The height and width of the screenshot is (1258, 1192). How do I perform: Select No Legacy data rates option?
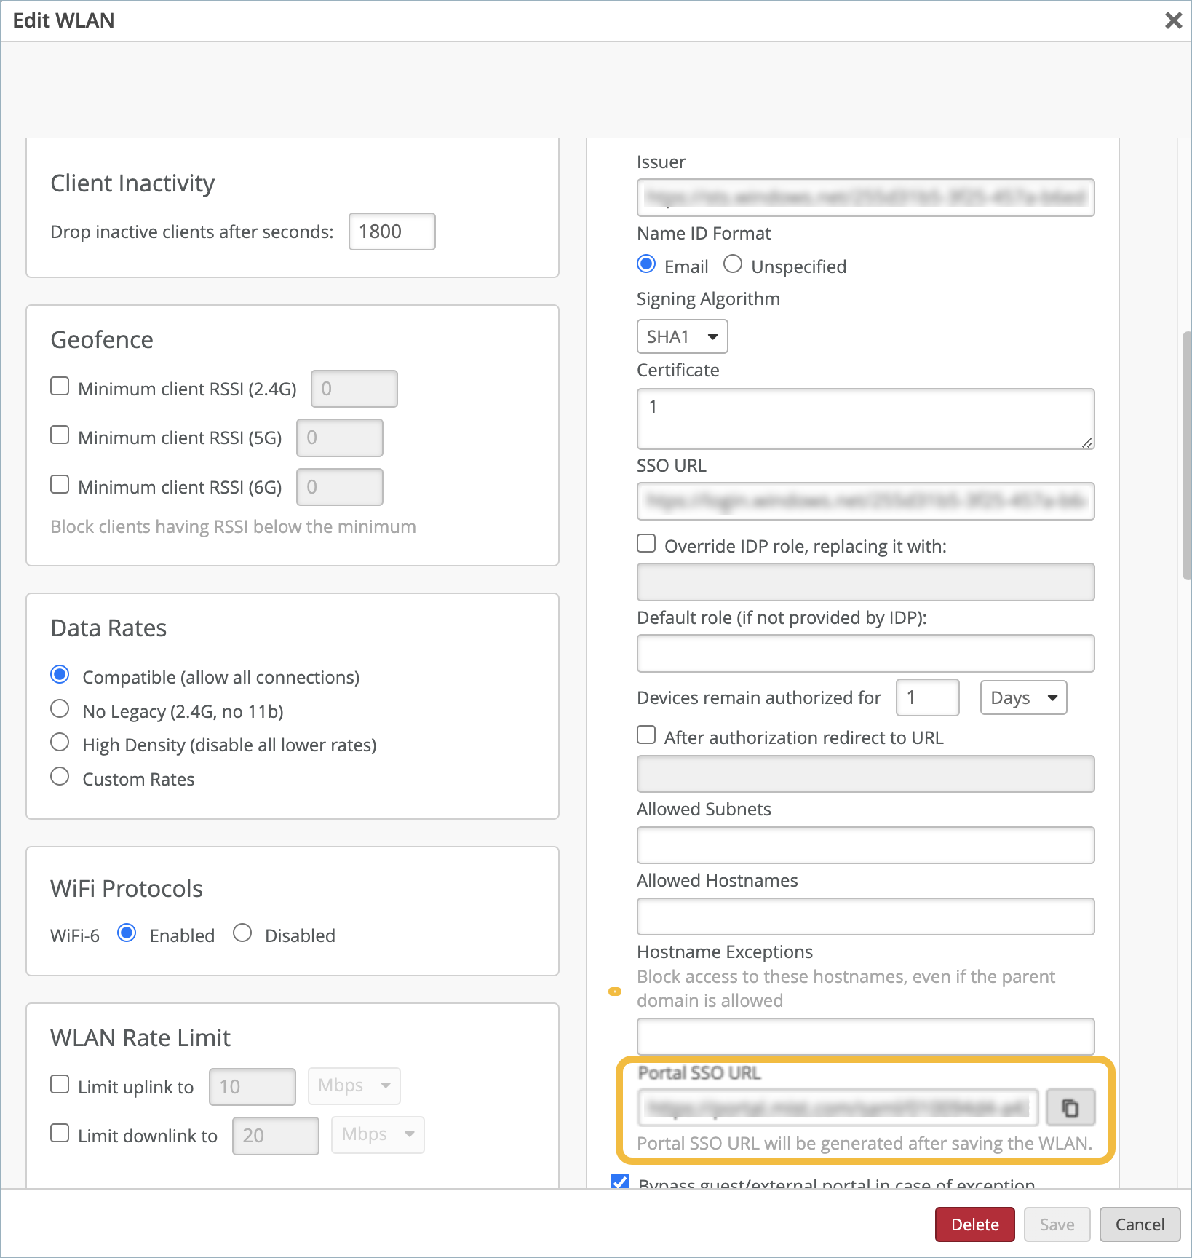coord(60,709)
